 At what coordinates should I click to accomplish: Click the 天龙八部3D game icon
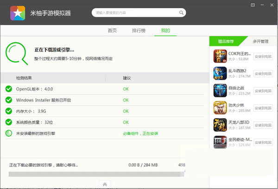pos(220,125)
